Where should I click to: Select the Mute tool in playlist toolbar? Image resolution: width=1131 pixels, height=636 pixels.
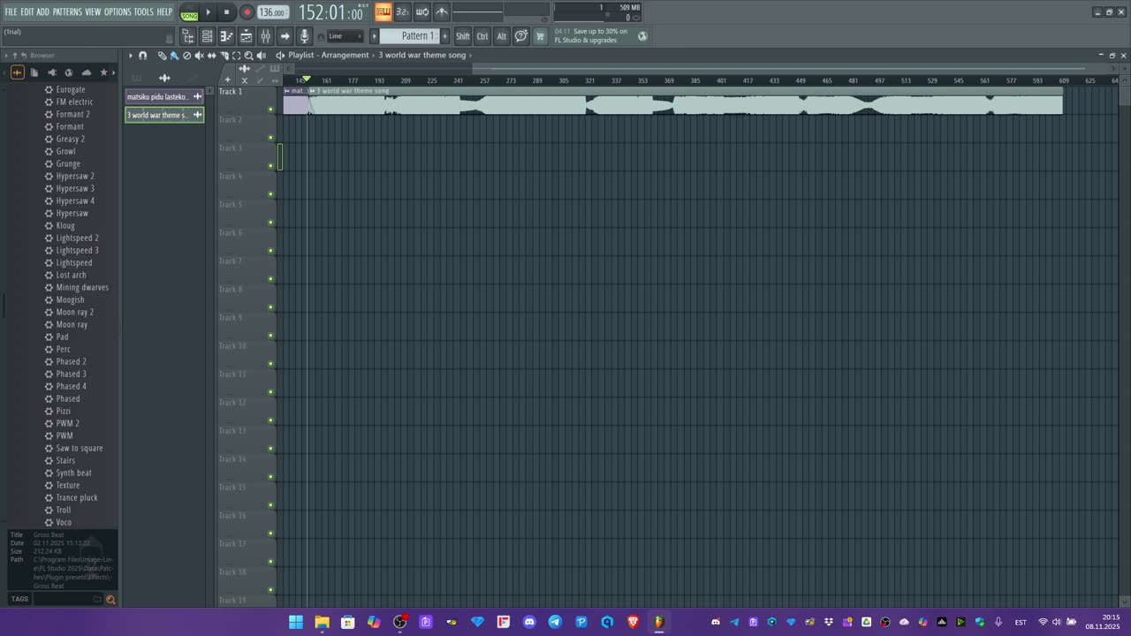pos(199,56)
